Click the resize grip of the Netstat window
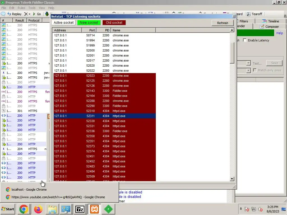The width and height of the screenshot is (287, 215). pos(234,187)
